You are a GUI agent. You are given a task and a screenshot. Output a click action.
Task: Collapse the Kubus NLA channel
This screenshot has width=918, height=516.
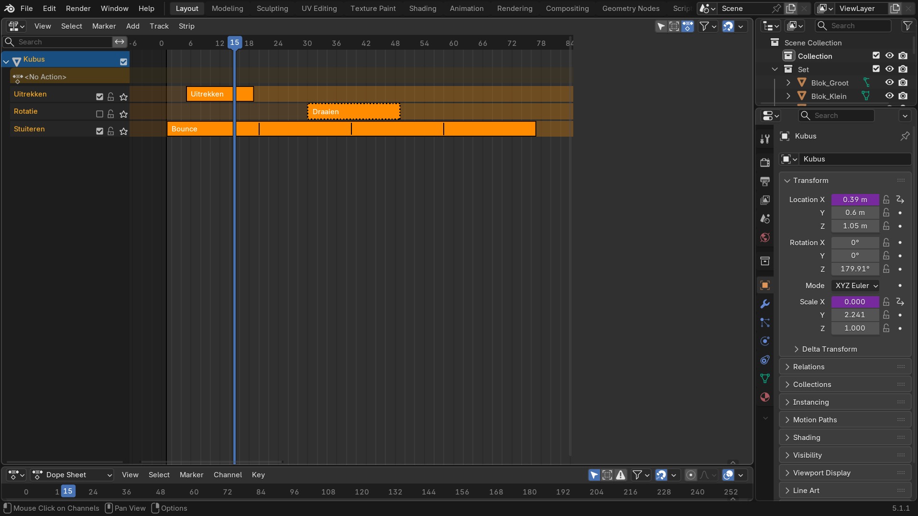6,62
